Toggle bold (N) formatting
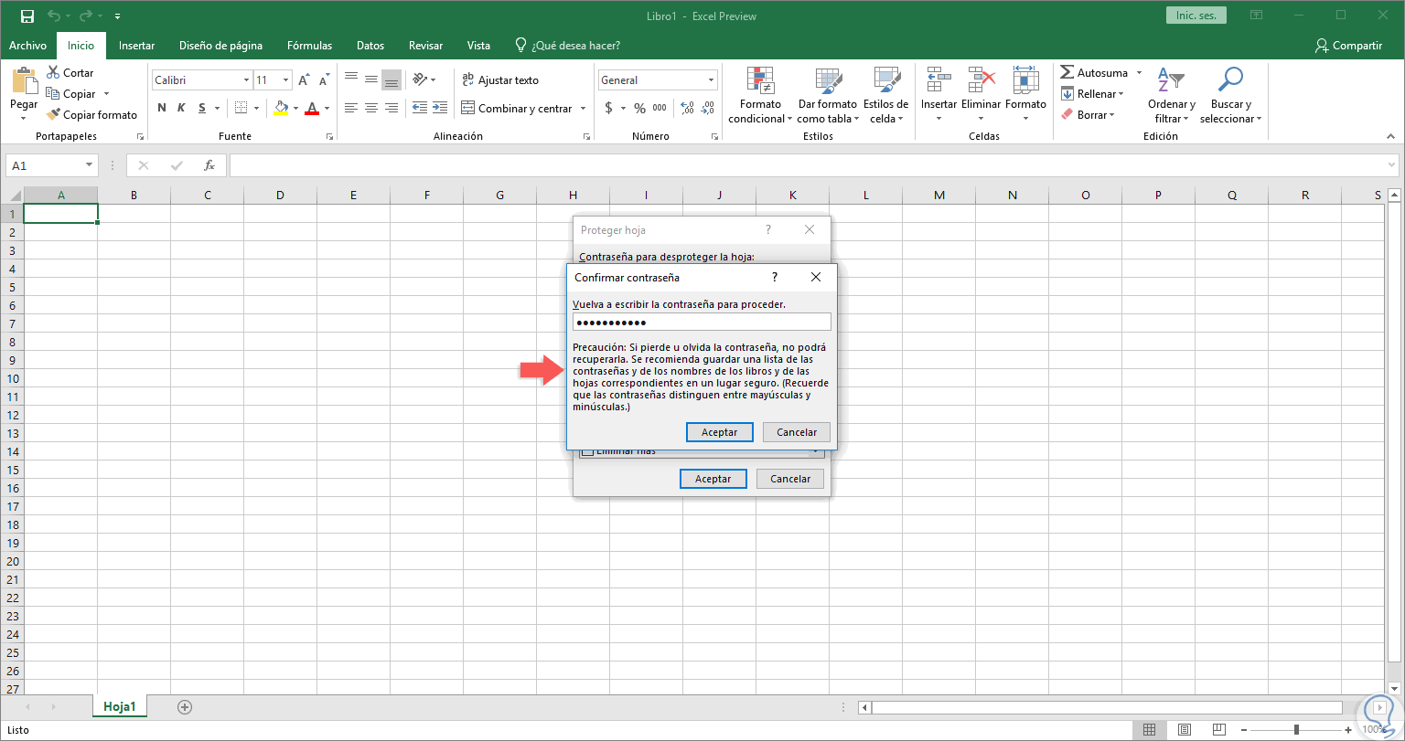1405x741 pixels. click(162, 108)
